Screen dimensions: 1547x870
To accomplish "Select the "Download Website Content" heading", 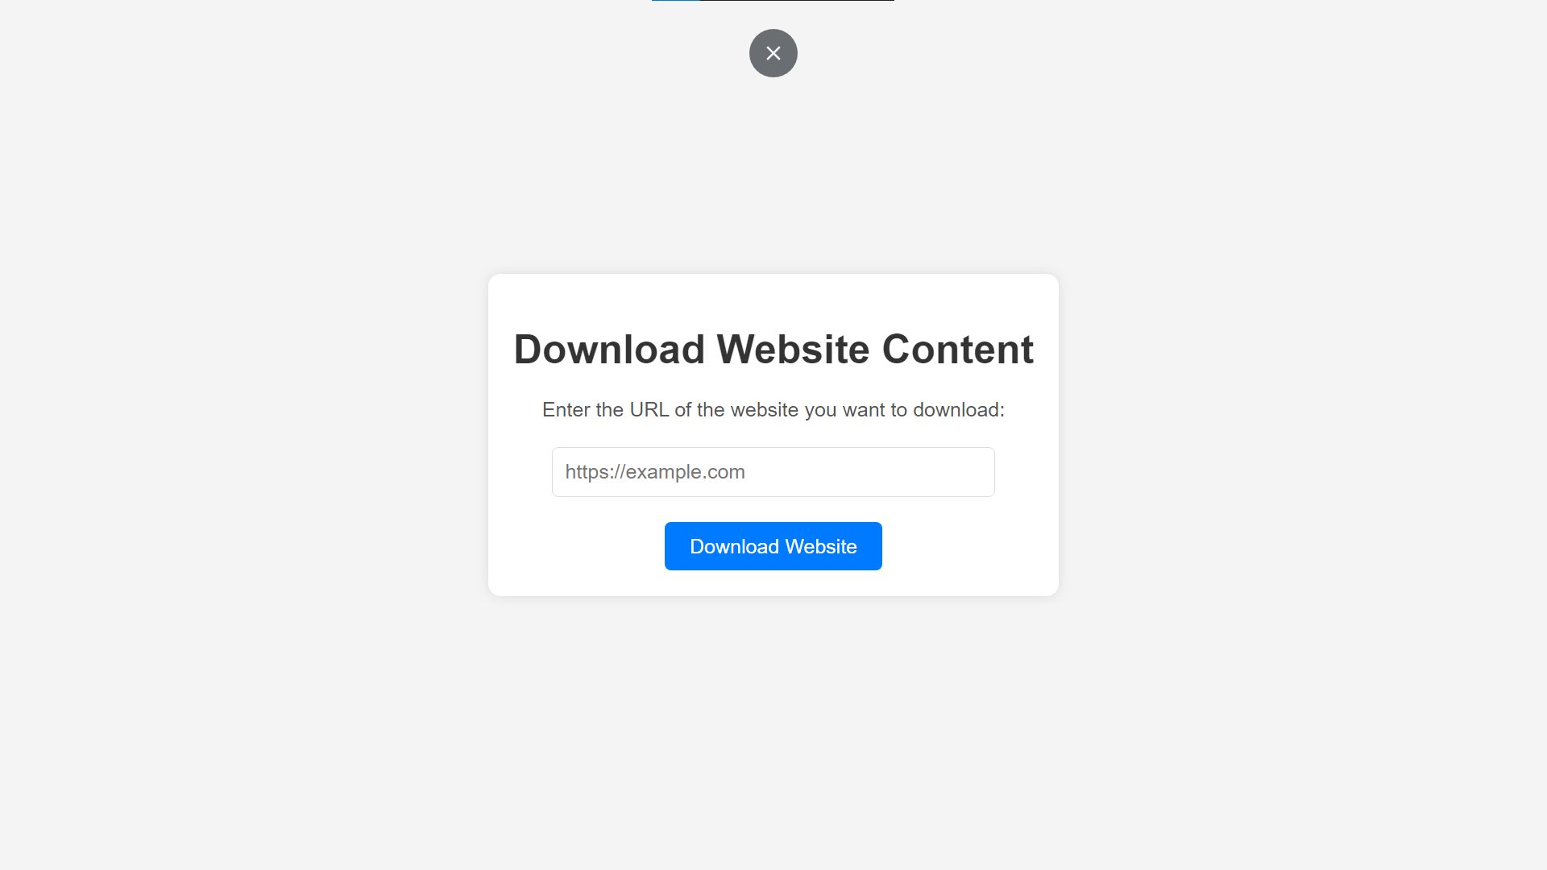I will point(773,350).
